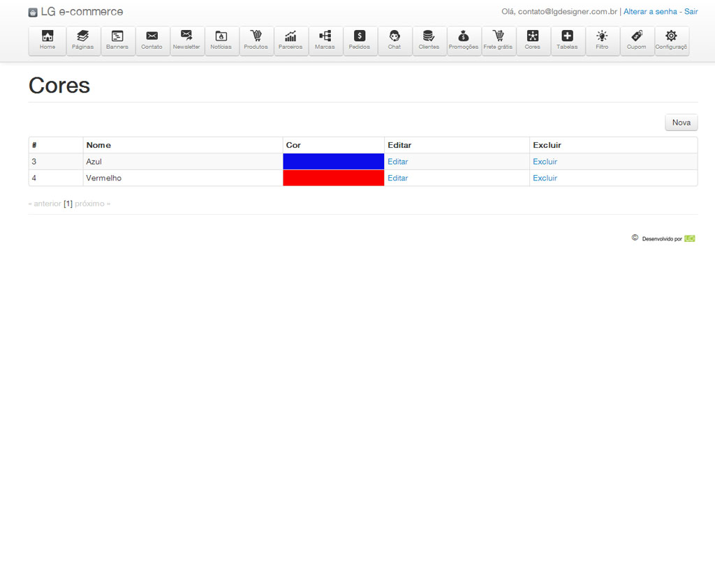The height and width of the screenshot is (580, 715).
Task: Click the Alterar a senha link
Action: click(650, 12)
